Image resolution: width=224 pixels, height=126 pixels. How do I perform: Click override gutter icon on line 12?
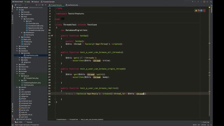[x=52, y=36]
